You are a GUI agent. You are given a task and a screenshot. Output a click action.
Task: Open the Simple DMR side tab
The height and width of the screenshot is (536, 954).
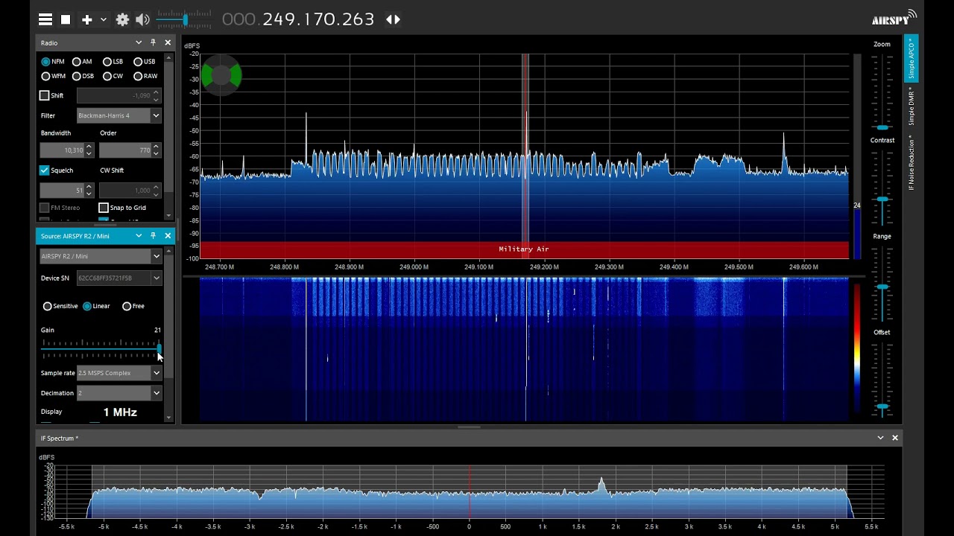[911, 106]
